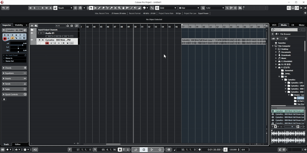Expand the Equalizers inspector section
The height and width of the screenshot is (153, 307).
point(15,73)
